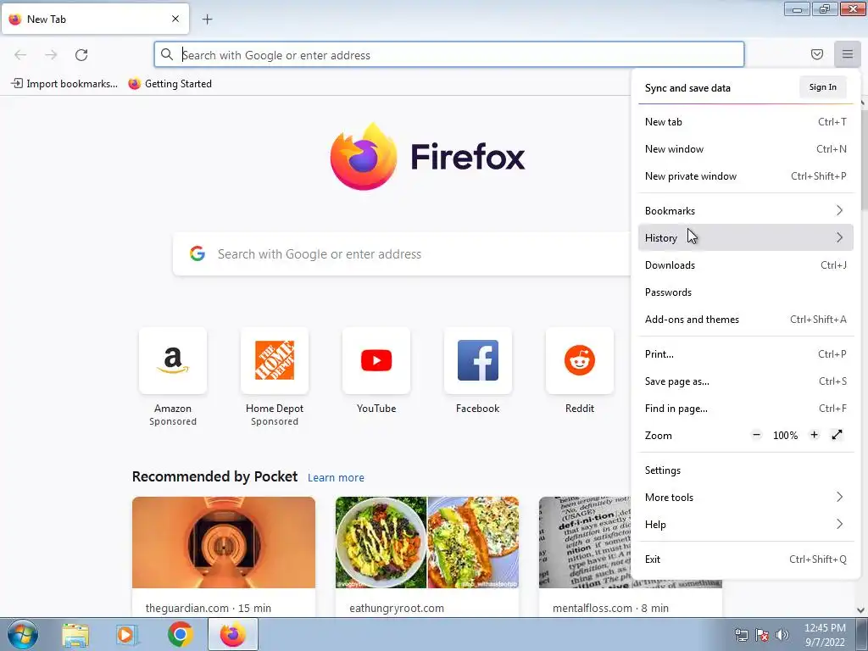Open Add-ons and themes
The width and height of the screenshot is (868, 651).
point(746,319)
